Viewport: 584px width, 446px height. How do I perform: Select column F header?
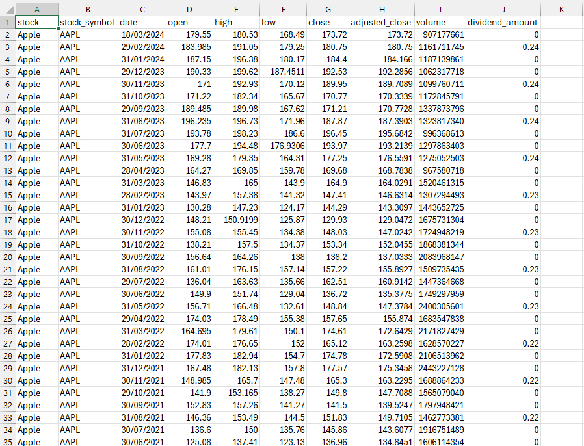coord(284,10)
